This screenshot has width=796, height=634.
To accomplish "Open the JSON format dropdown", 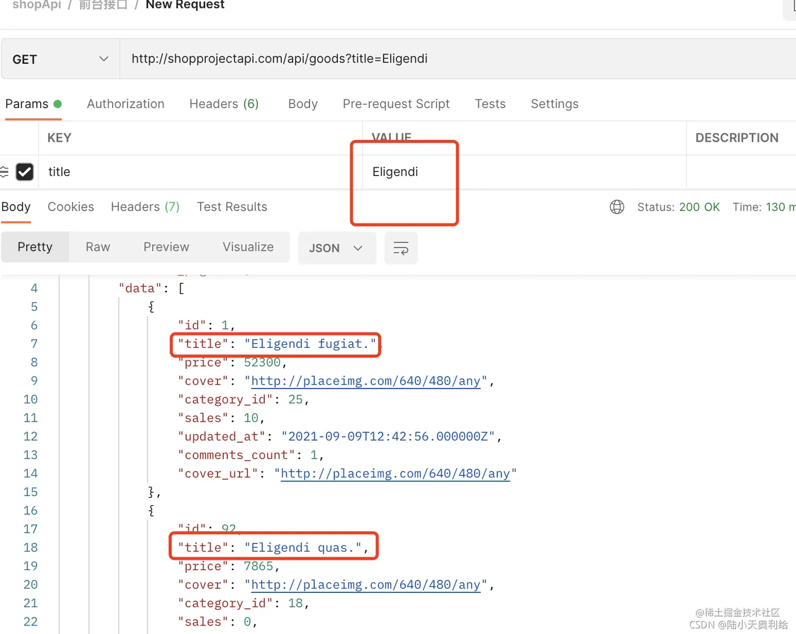I will pyautogui.click(x=337, y=248).
